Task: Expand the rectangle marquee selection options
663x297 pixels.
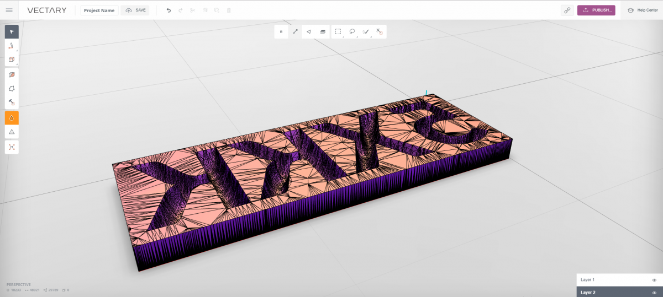Action: point(338,32)
